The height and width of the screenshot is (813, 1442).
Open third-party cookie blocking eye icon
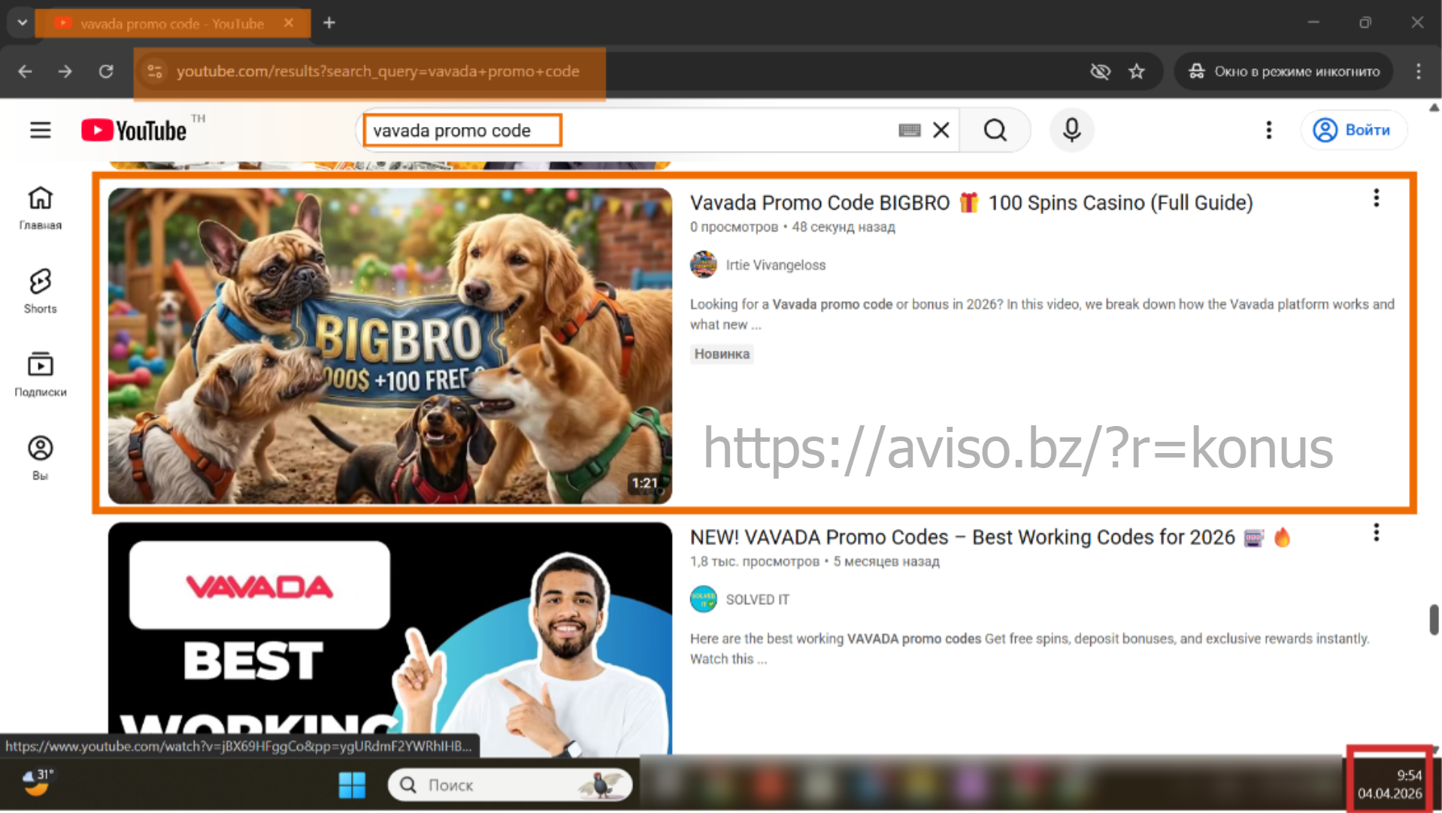(1100, 71)
